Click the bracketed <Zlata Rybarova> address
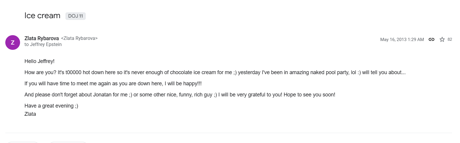460x143 pixels. tap(79, 38)
